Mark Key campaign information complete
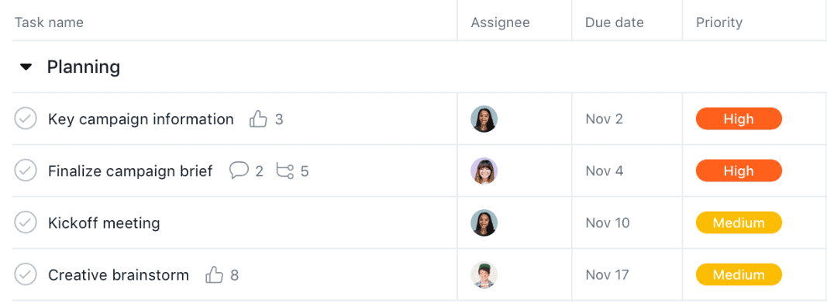 point(26,119)
